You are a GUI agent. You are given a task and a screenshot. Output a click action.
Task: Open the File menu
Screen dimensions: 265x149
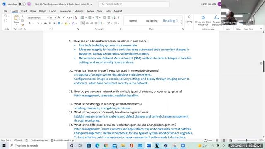point(5,11)
